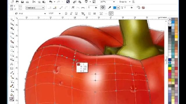186x104 pixels.
Task: Click the Print icon
Action: 27,2
